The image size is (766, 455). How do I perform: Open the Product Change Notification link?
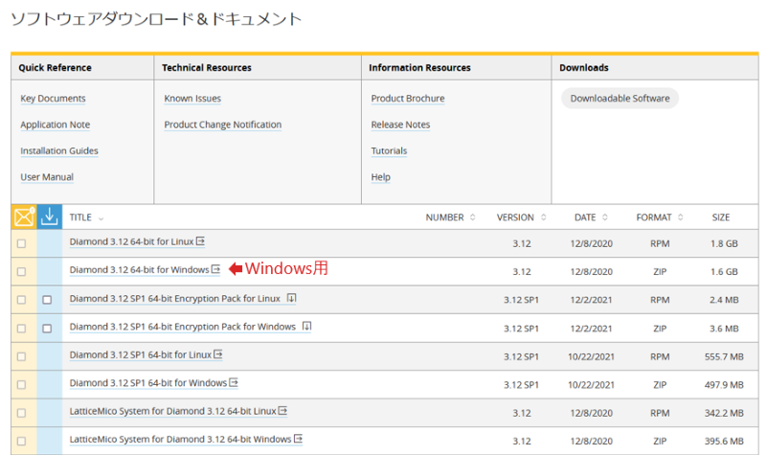[223, 125]
